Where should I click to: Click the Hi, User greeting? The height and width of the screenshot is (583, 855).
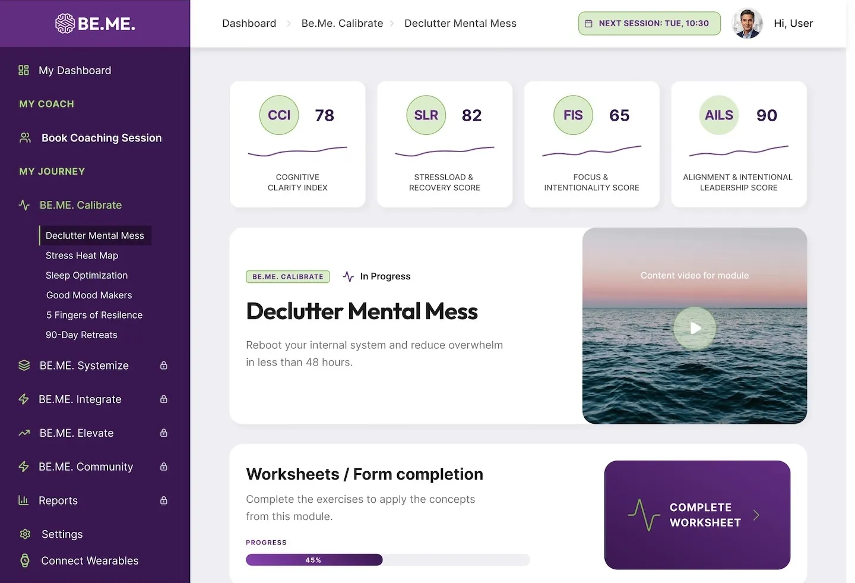(x=793, y=24)
